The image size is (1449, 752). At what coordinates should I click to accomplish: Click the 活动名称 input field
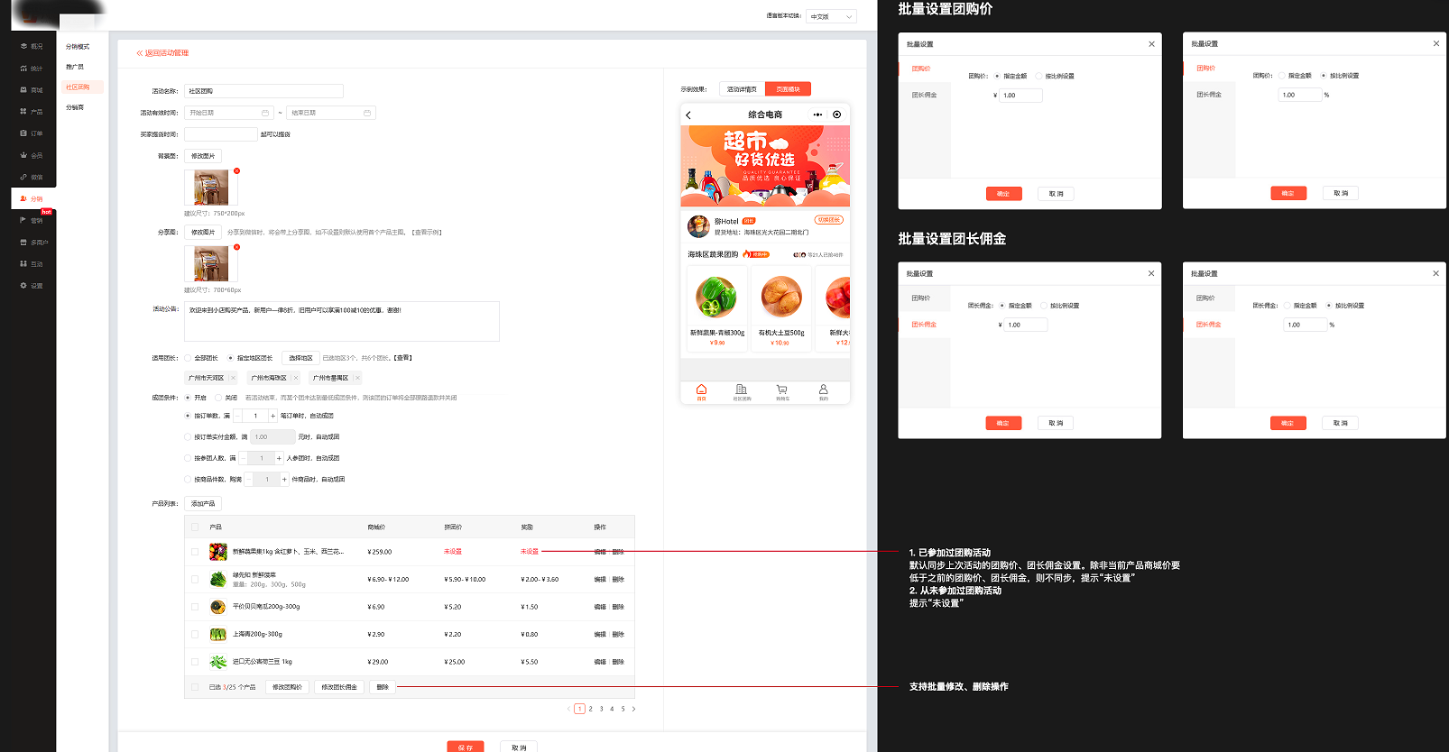point(263,91)
